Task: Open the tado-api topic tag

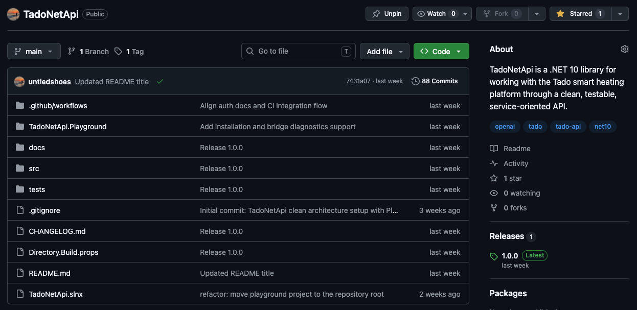Action: tap(567, 126)
